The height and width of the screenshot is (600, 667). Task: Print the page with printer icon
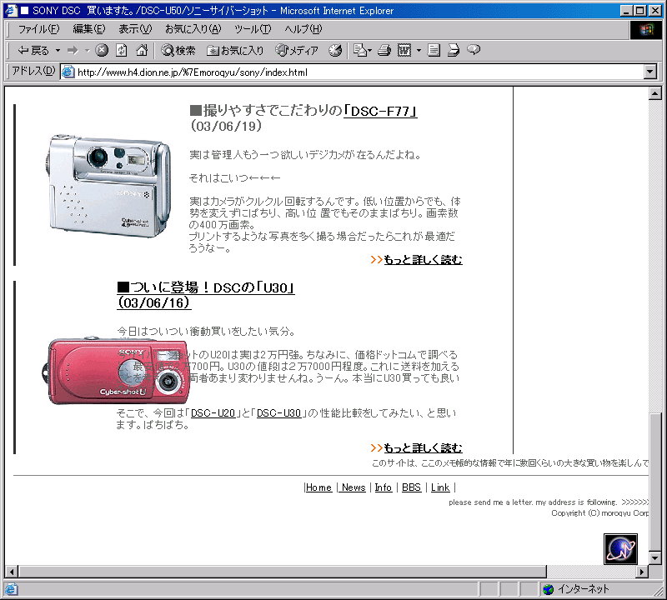(x=384, y=51)
